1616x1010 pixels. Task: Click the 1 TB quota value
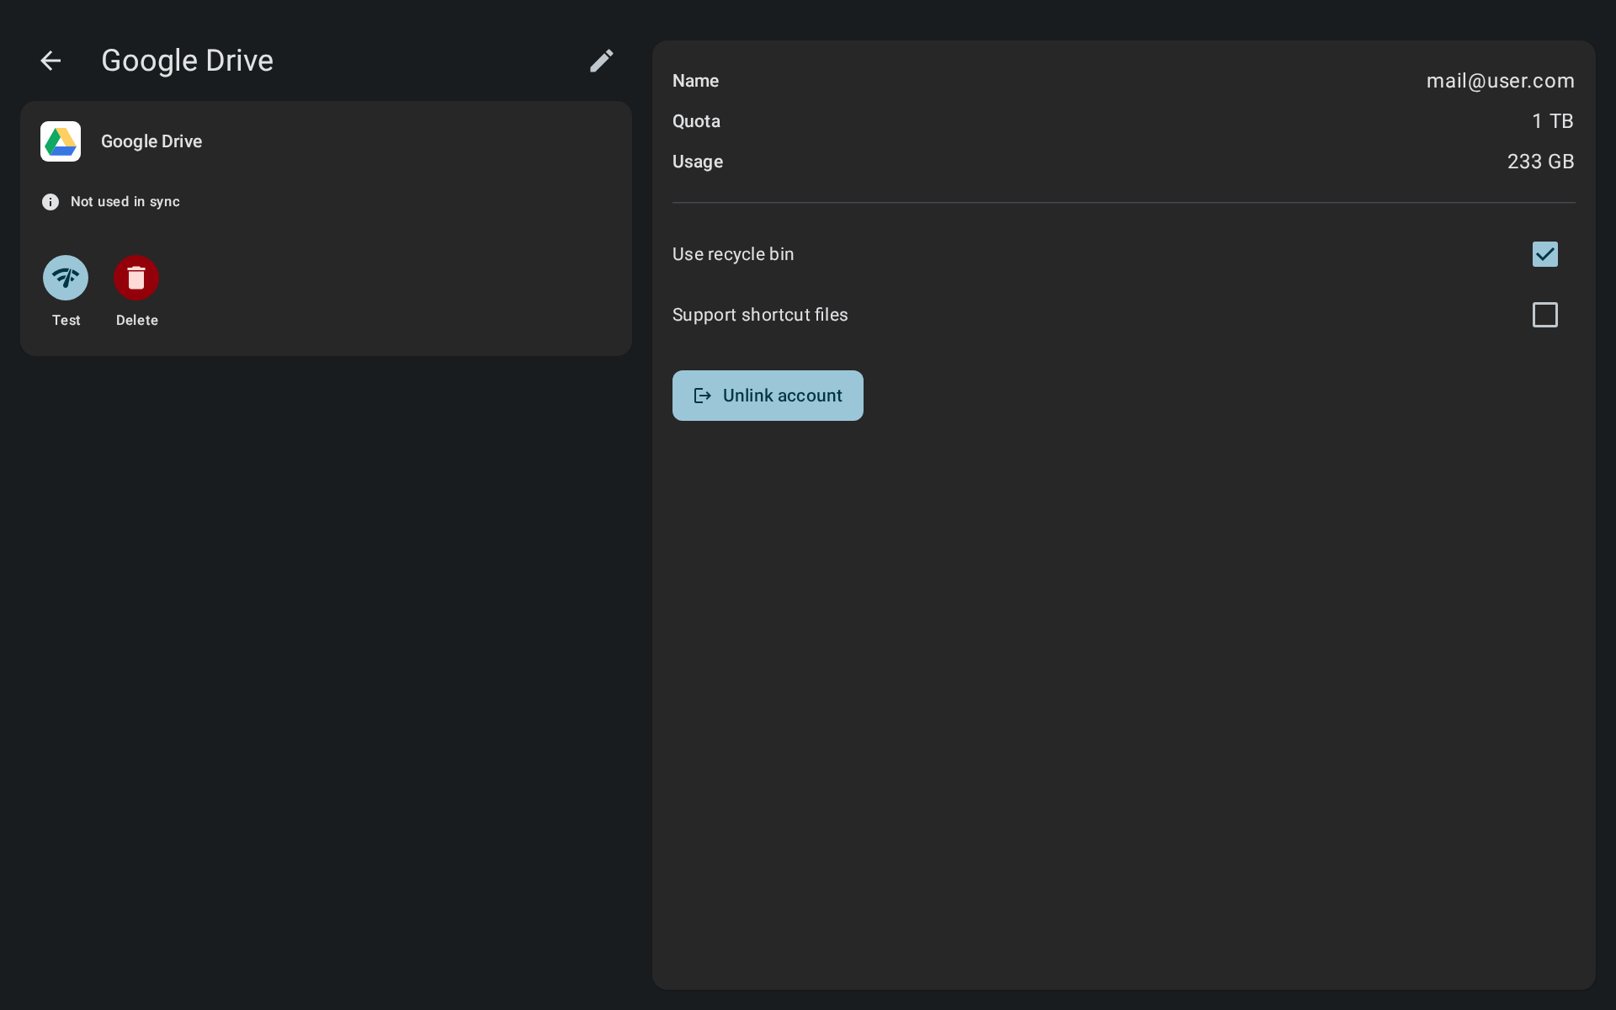click(x=1553, y=121)
